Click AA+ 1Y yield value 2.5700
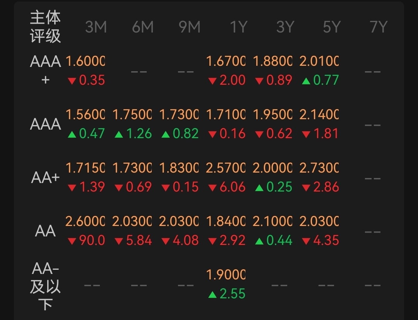Screen dimensions: 418x320 click(x=226, y=168)
